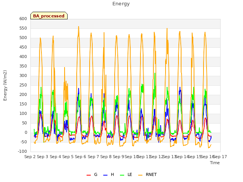Select the RNET legend label

tap(151, 174)
